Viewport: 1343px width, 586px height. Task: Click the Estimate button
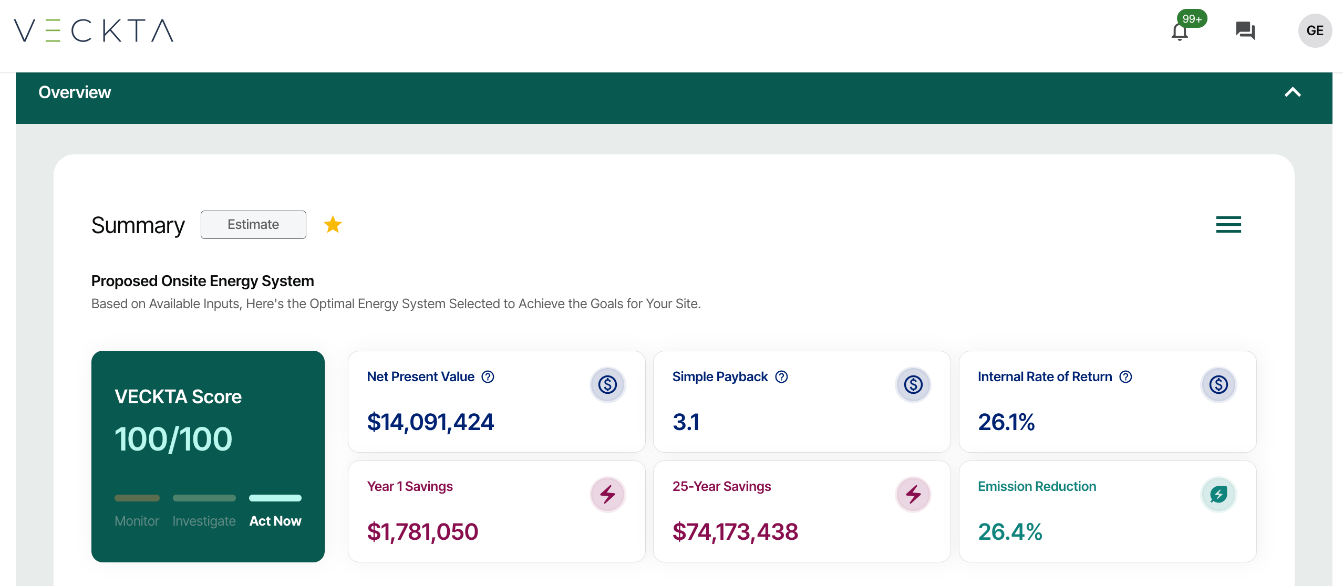tap(253, 225)
